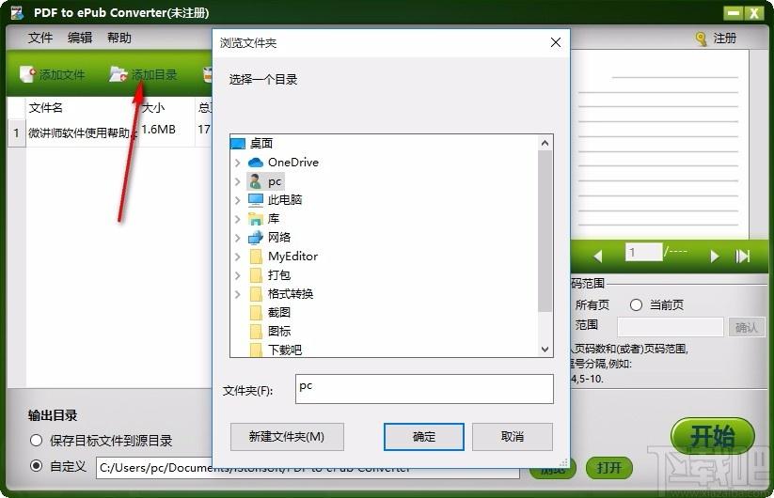Viewport: 774px width, 498px height.
Task: Open the key-shaped Register icon
Action: [x=701, y=39]
